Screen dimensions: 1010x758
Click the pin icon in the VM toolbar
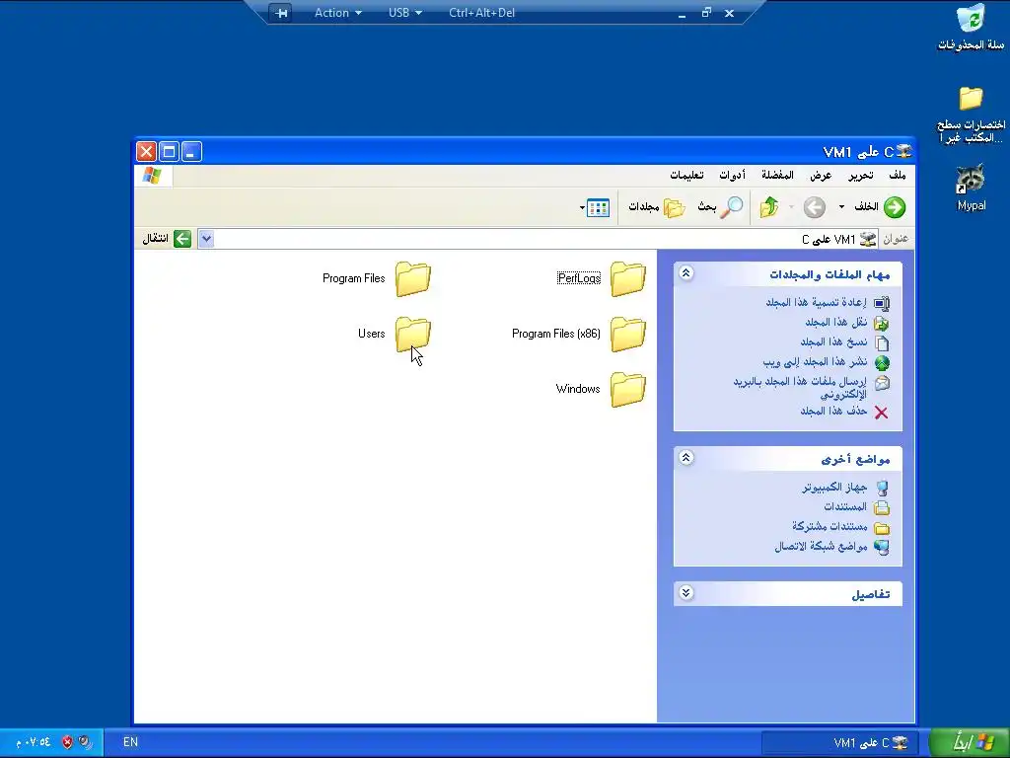[x=281, y=13]
